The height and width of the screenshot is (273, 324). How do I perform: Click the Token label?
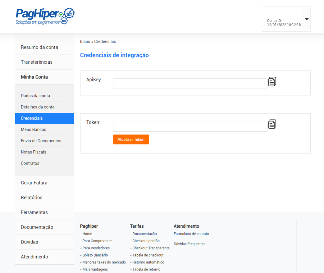coord(93,122)
